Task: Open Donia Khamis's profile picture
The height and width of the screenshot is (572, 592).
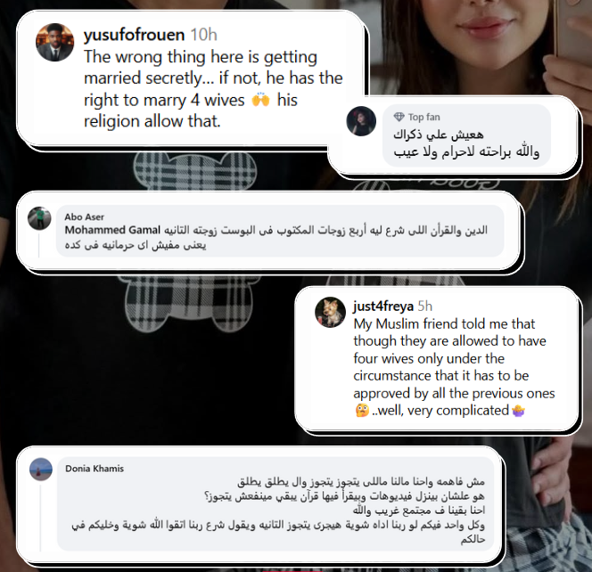Action: (x=41, y=470)
